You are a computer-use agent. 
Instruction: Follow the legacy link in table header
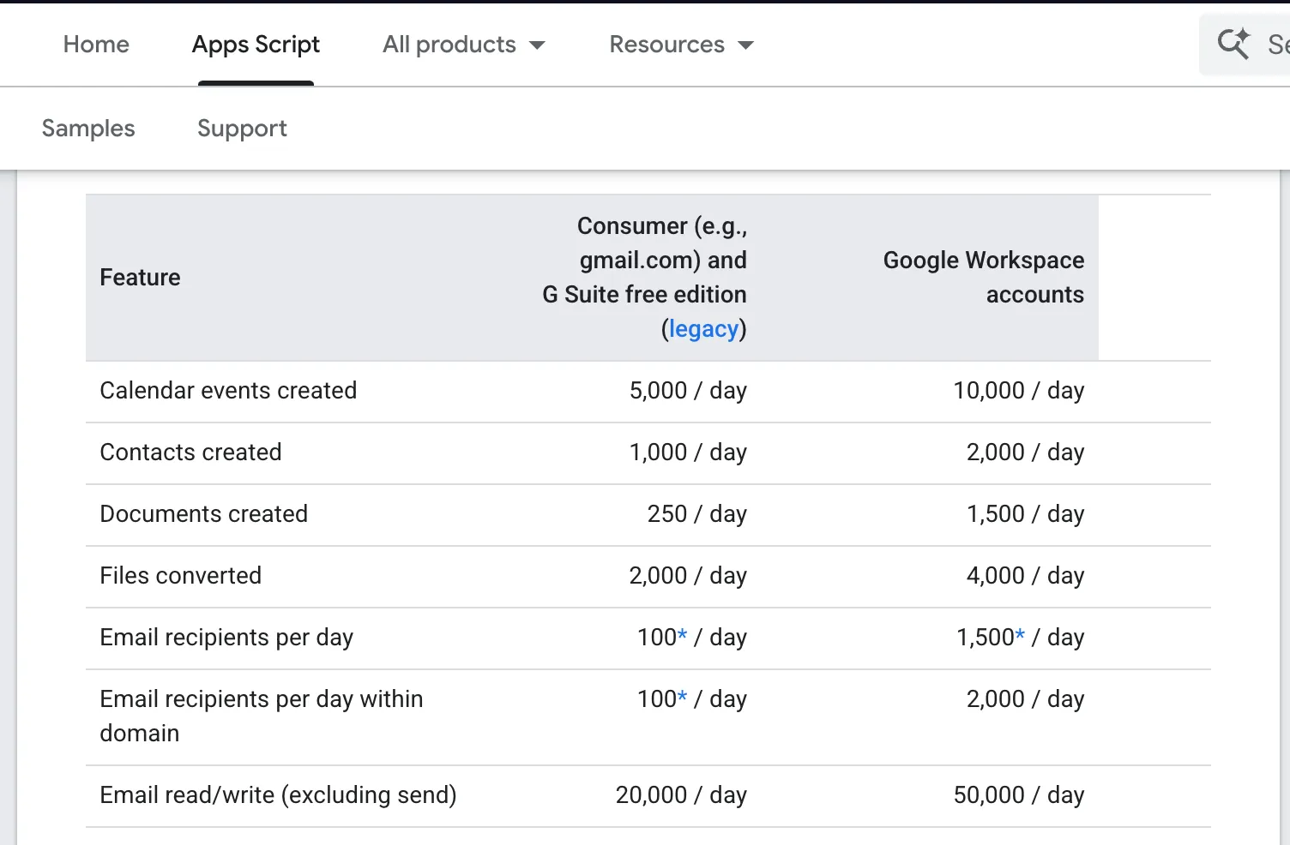[x=703, y=329]
